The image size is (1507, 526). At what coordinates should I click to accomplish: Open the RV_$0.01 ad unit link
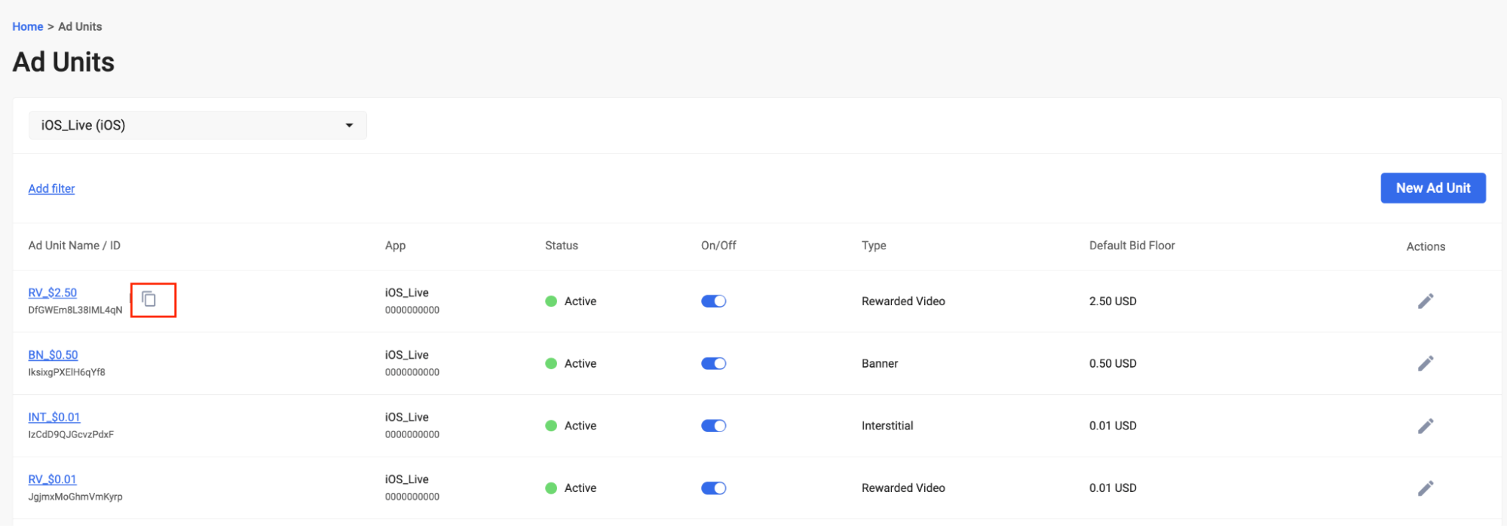pyautogui.click(x=52, y=479)
